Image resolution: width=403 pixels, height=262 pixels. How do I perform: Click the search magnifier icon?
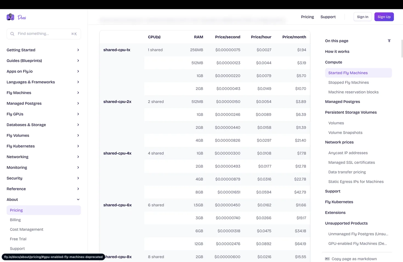point(12,34)
